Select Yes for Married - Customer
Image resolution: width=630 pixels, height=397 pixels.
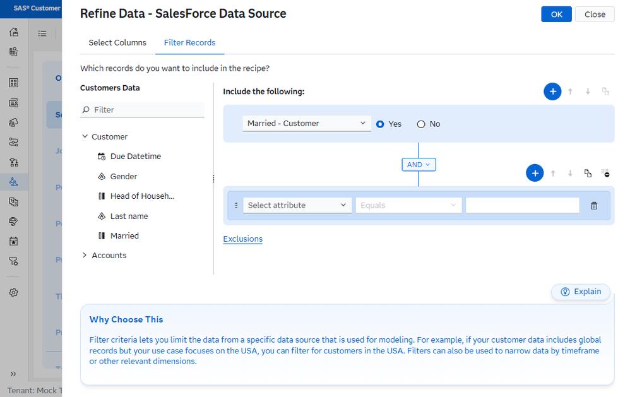pos(380,124)
